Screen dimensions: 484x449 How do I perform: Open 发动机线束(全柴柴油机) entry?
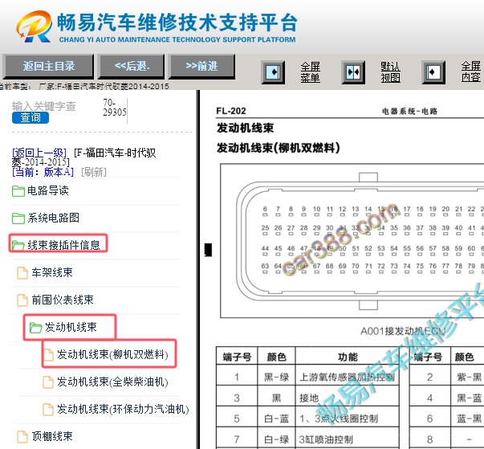click(x=112, y=382)
